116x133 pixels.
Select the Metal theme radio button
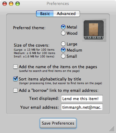[x=63, y=27]
